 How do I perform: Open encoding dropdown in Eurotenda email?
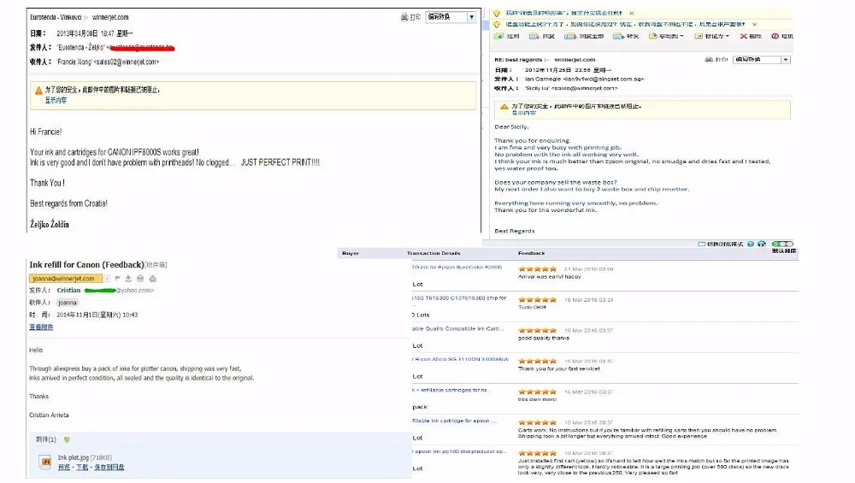pos(451,17)
